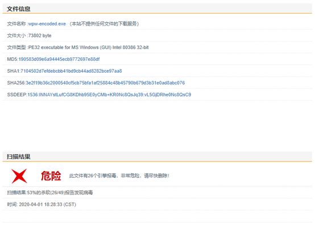
Task: Click the scan time 2020-04-01 18:28:33 text
Action: [x=47, y=205]
